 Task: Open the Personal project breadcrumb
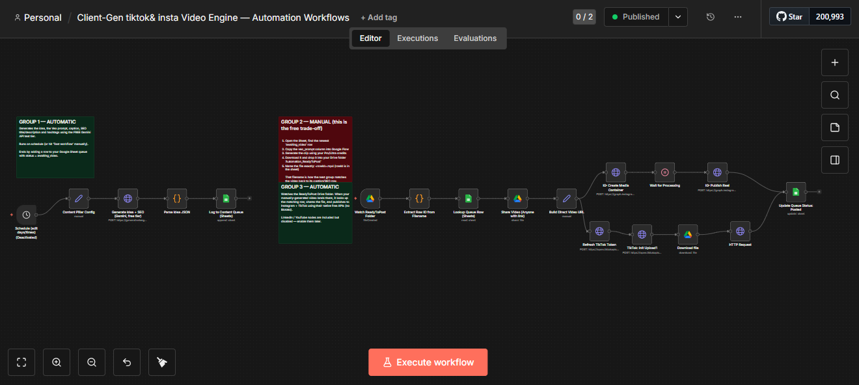click(x=38, y=18)
